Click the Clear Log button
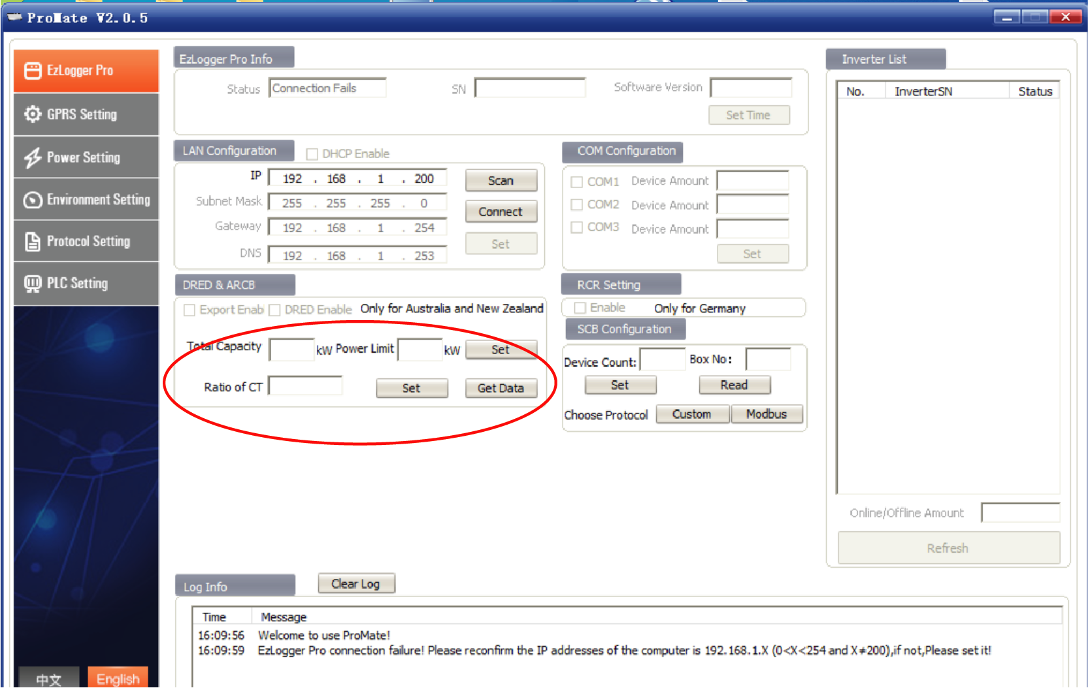The height and width of the screenshot is (688, 1088). tap(356, 583)
